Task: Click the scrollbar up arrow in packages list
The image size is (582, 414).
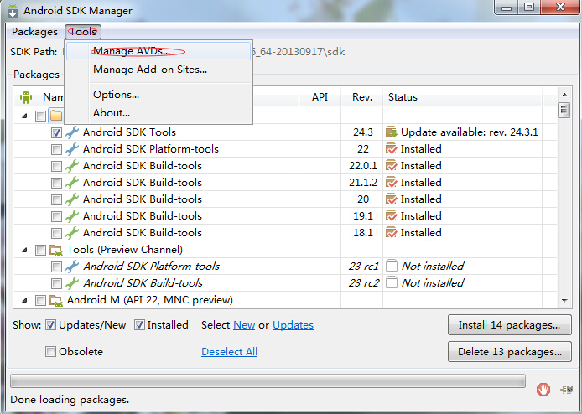Action: tap(564, 95)
